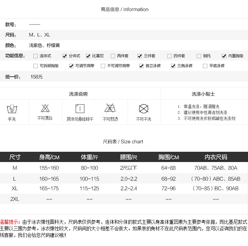Click the do-not-dry-clean (不可干洗) circle icon
The image size is (248, 246).
click(x=144, y=109)
